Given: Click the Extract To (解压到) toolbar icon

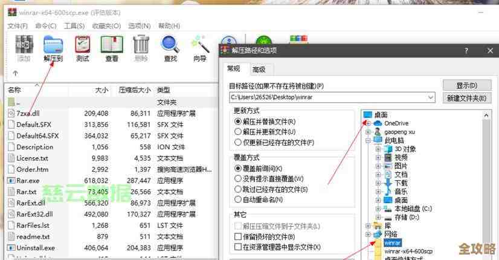Looking at the screenshot, I should click(x=53, y=45).
